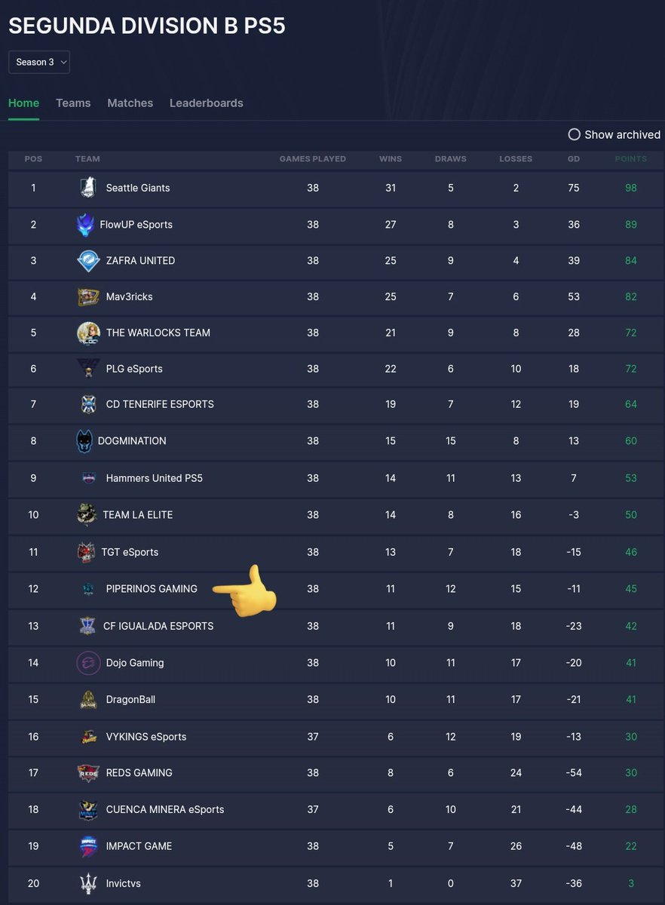Click the VYKINGS eSports logo
The height and width of the screenshot is (905, 665).
89,736
